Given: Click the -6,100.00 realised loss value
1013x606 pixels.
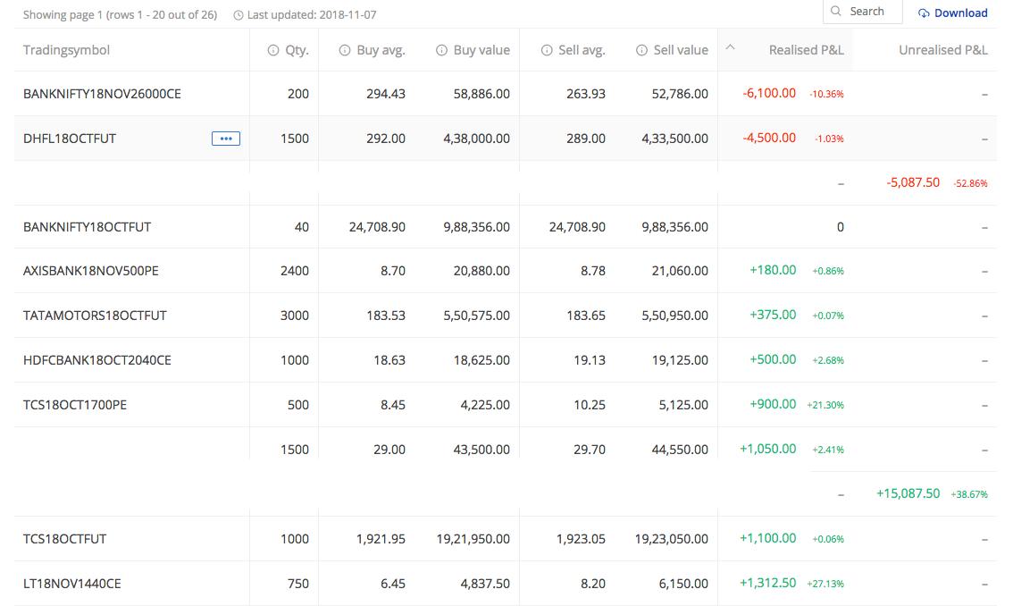Looking at the screenshot, I should pos(769,93).
